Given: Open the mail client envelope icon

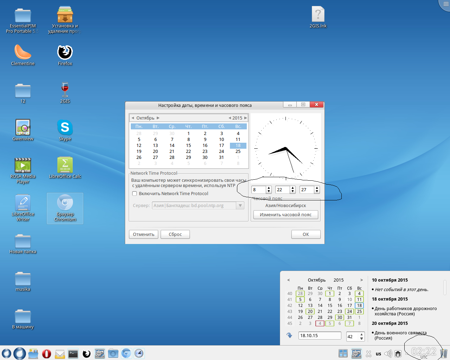Looking at the screenshot, I should point(60,354).
